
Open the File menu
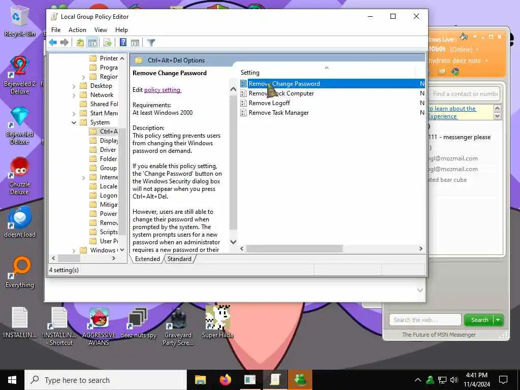56,30
